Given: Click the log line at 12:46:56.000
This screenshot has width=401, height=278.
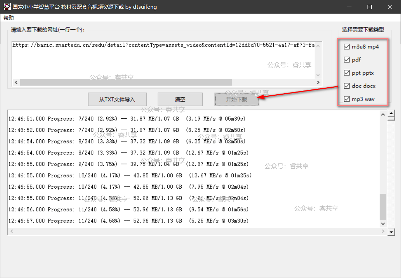Looking at the screenshot, I should pyautogui.click(x=128, y=209).
